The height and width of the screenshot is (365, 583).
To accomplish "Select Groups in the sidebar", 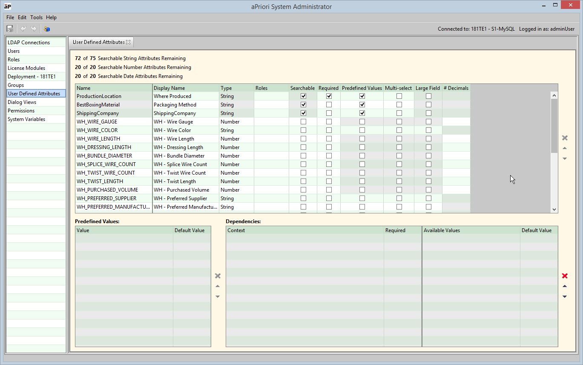I will 36,85.
